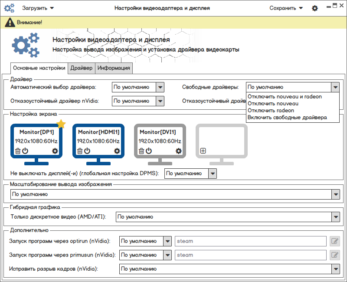
Task: Open settings gear in title bar
Action: (x=315, y=8)
